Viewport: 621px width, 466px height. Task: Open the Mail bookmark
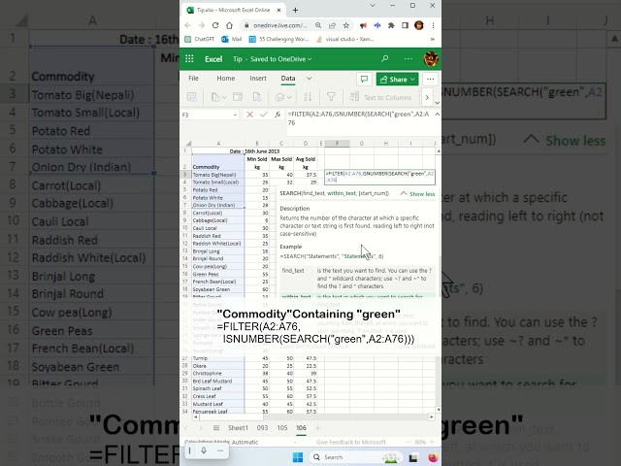232,39
